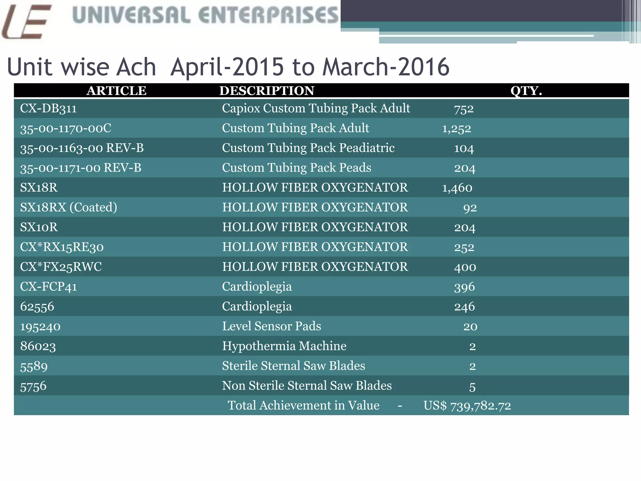The width and height of the screenshot is (641, 481).
Task: Select Cardioplegia description in the 62556 row
Action: tap(257, 307)
